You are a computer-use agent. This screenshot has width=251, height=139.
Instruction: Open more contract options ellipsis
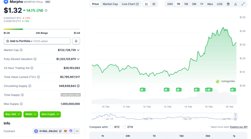click(77, 131)
